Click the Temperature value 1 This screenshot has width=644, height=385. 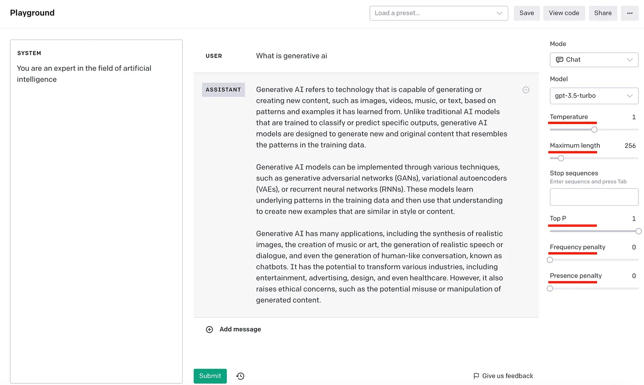click(634, 117)
